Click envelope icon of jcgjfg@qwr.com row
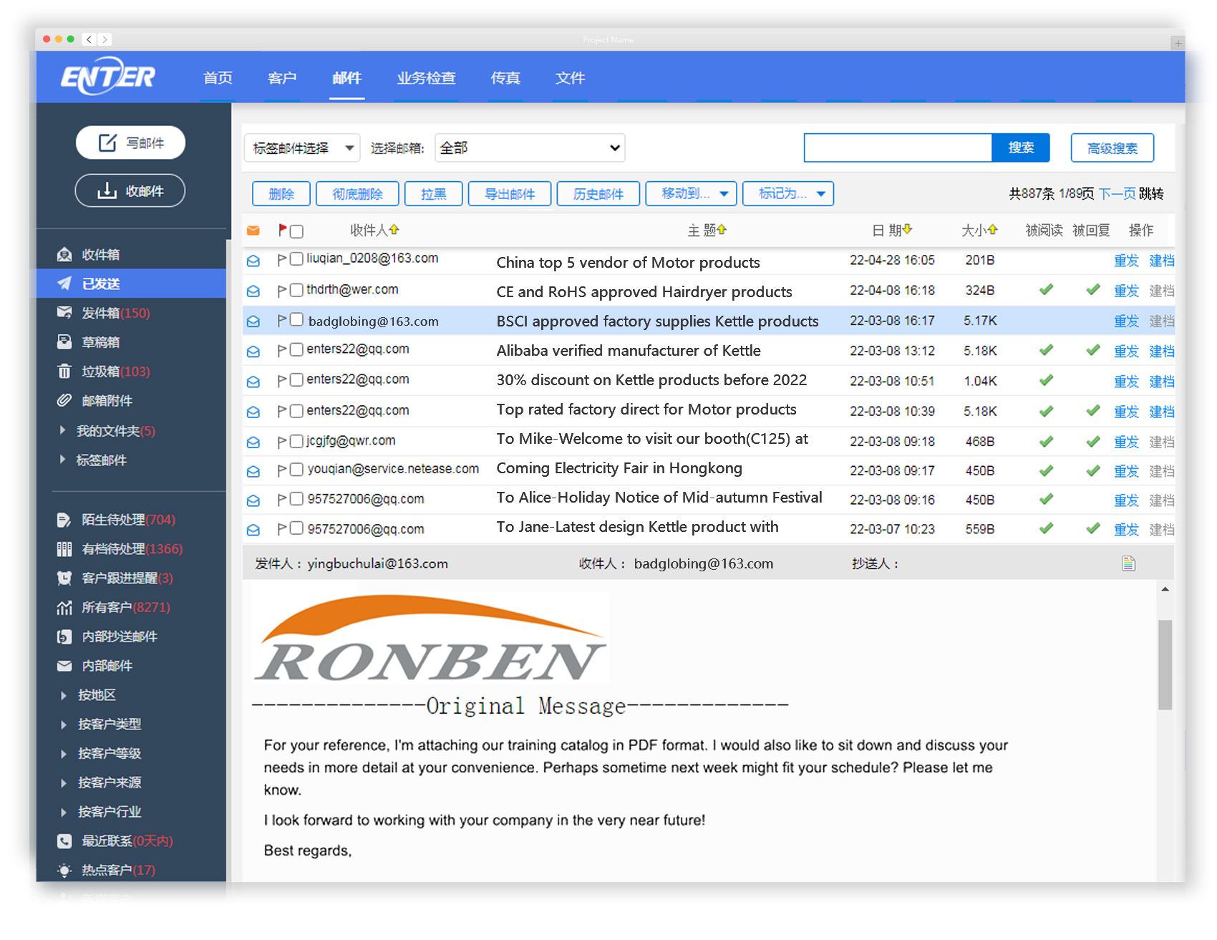This screenshot has height=940, width=1217. point(253,442)
